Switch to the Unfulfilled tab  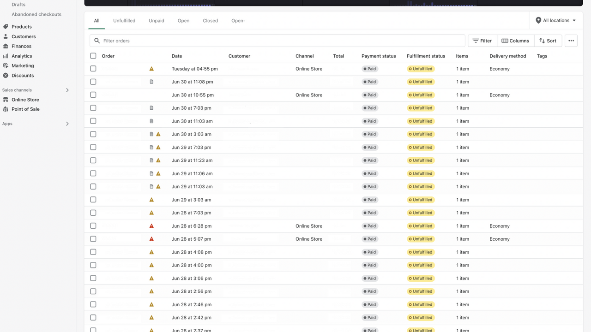point(124,20)
